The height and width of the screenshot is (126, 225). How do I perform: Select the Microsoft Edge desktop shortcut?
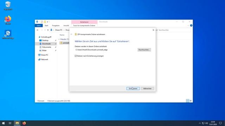(8, 34)
